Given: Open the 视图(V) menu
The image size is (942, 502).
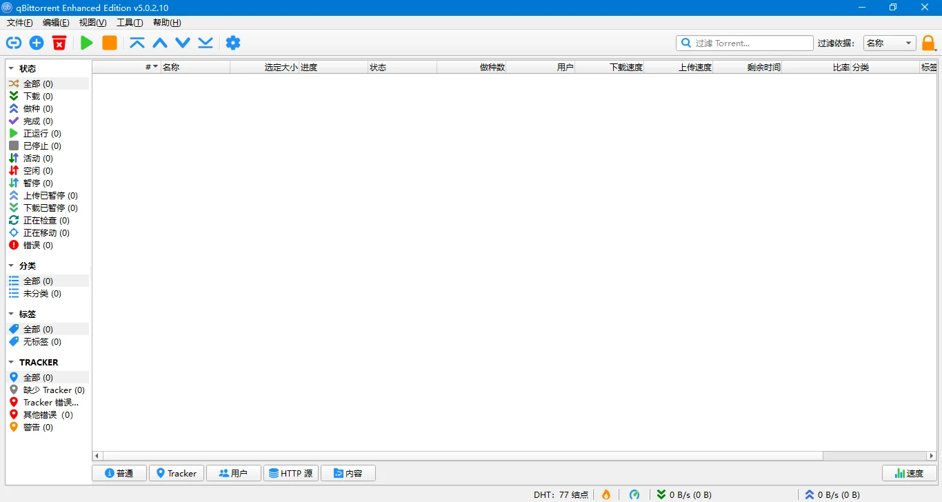Looking at the screenshot, I should [92, 23].
